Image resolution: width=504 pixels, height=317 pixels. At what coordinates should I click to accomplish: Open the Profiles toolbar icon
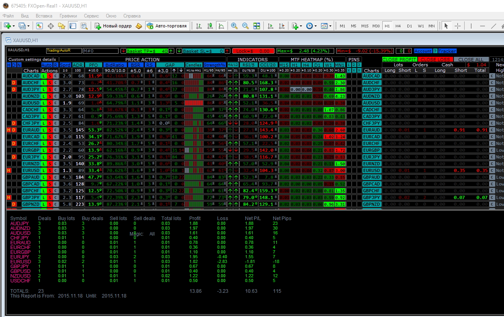click(22, 26)
